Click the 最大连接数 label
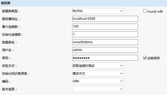167x95 pixels. 11,27
